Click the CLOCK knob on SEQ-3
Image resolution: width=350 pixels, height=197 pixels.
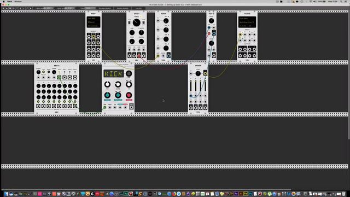coord(38,72)
